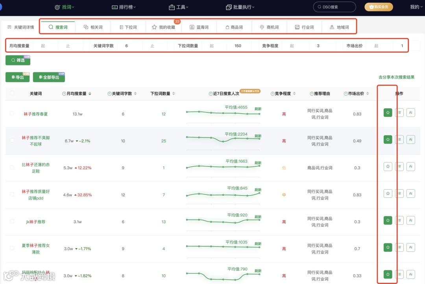Click the 关键词字数 minimum field showing 6

(127, 46)
